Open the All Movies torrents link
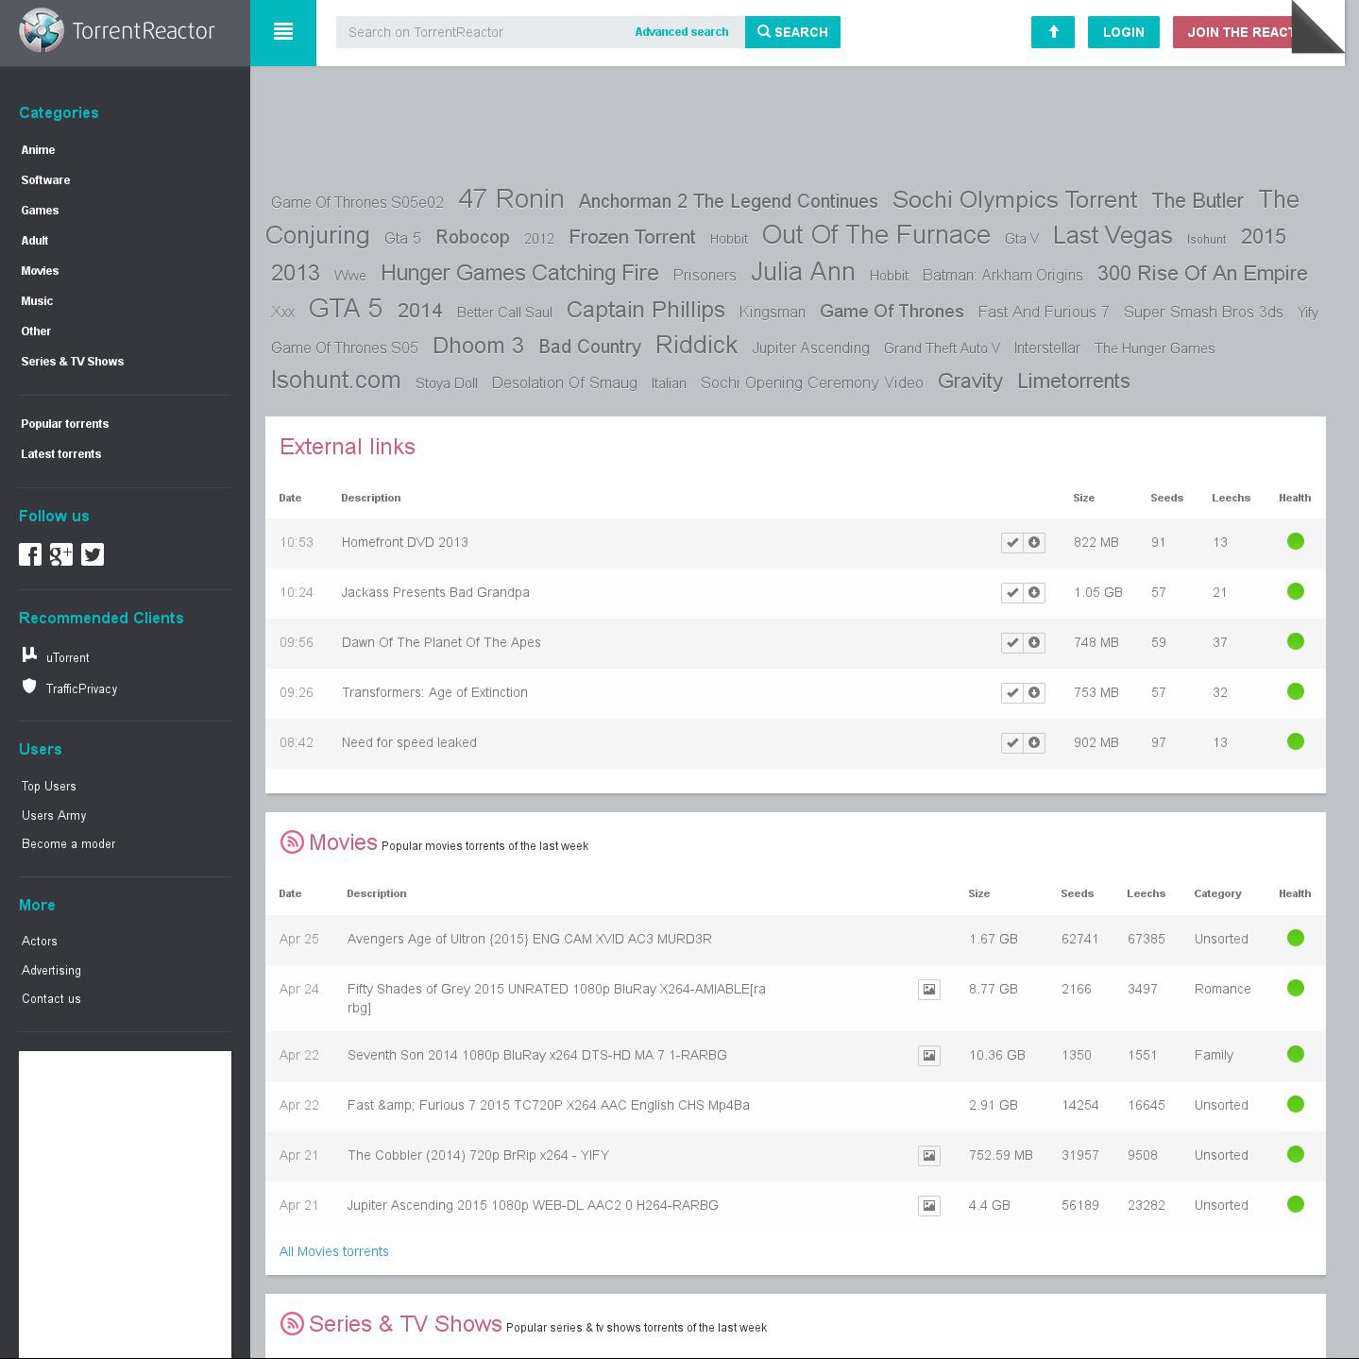 [x=333, y=1251]
